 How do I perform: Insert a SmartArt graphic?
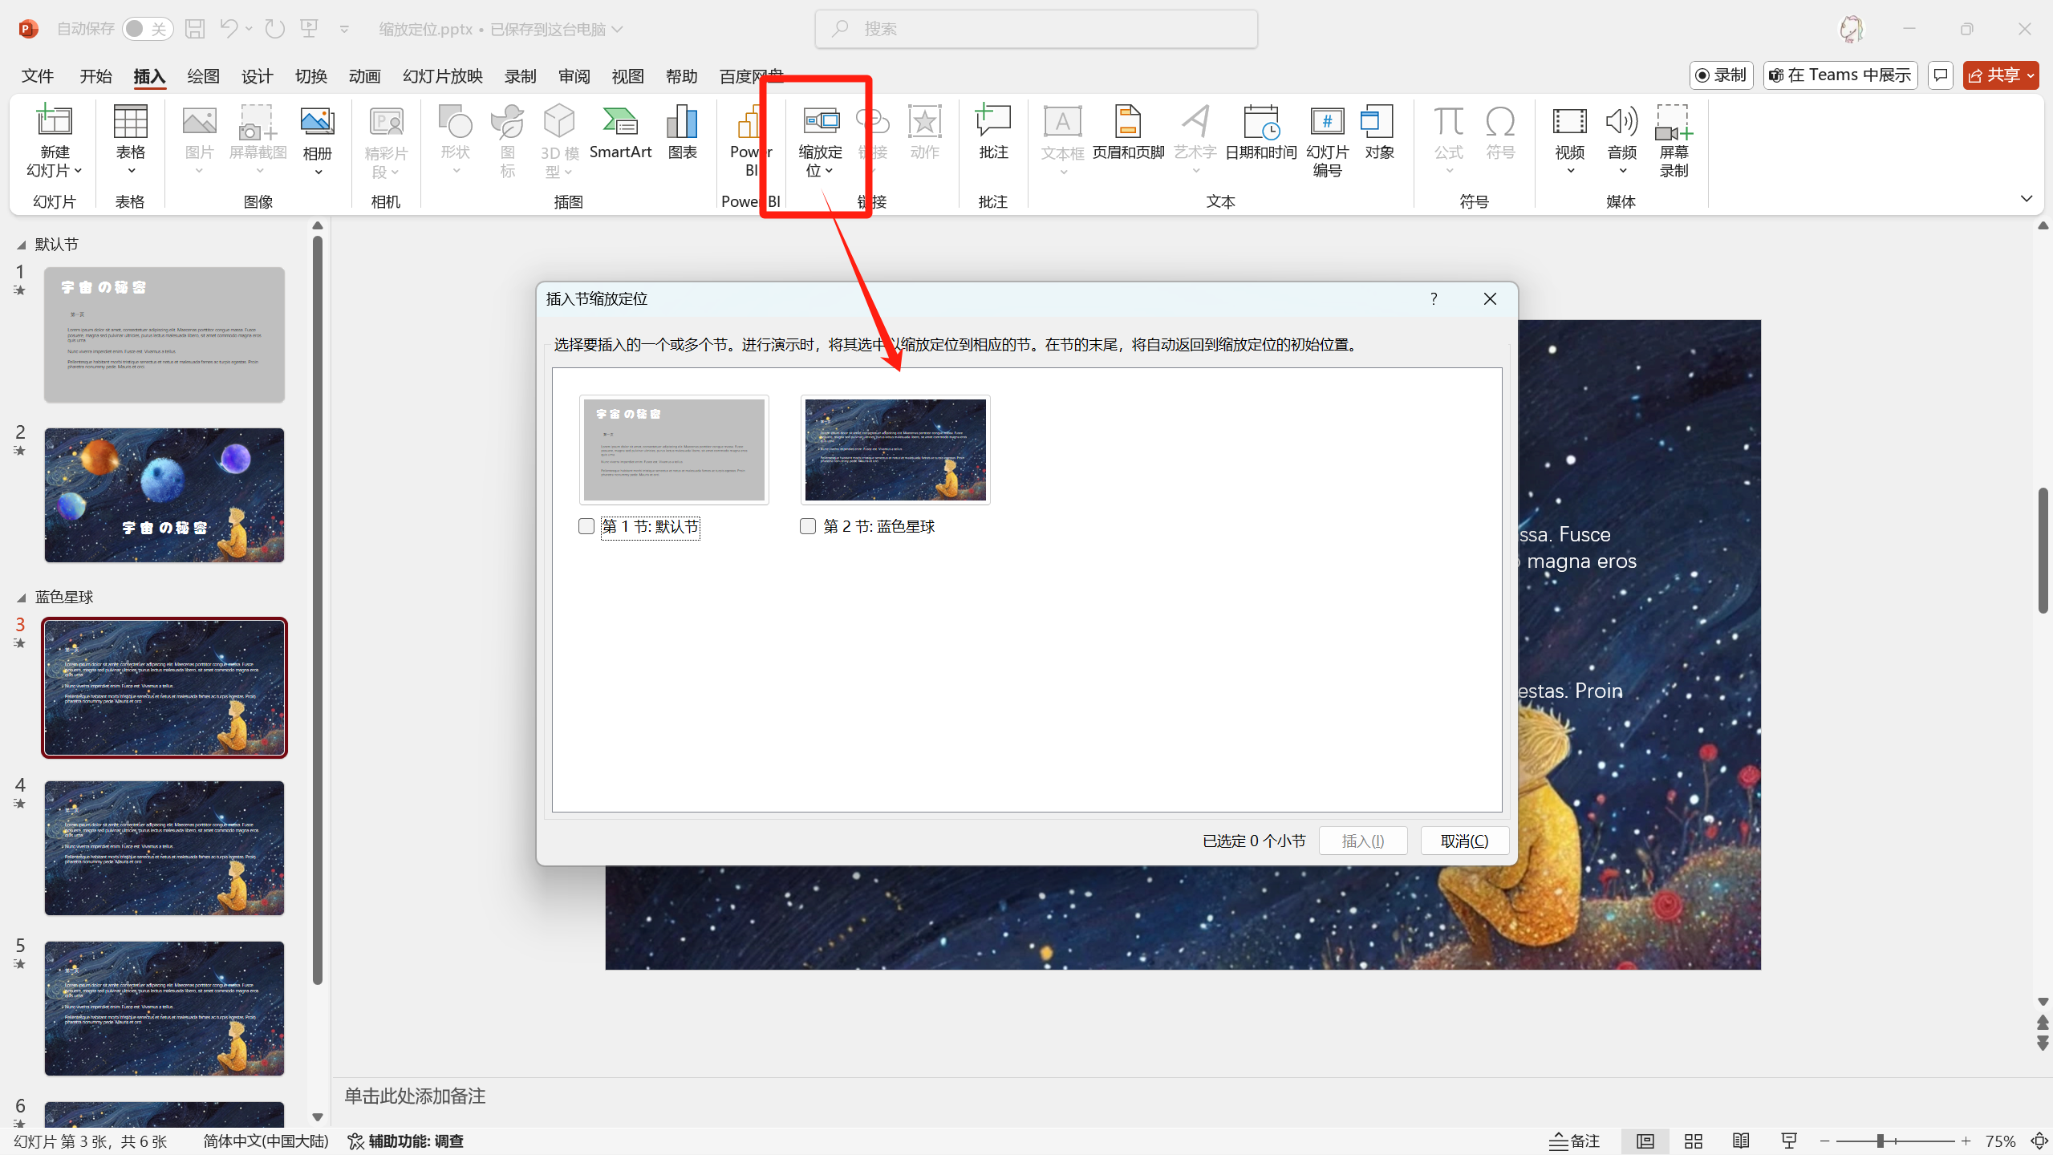pyautogui.click(x=620, y=132)
